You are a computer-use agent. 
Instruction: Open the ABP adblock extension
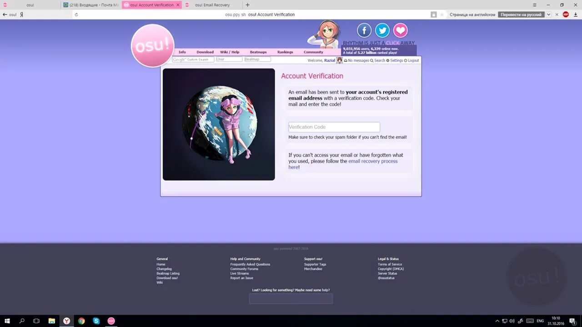pos(566,15)
